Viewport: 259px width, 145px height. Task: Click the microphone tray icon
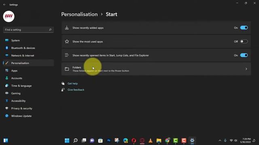click(225, 141)
